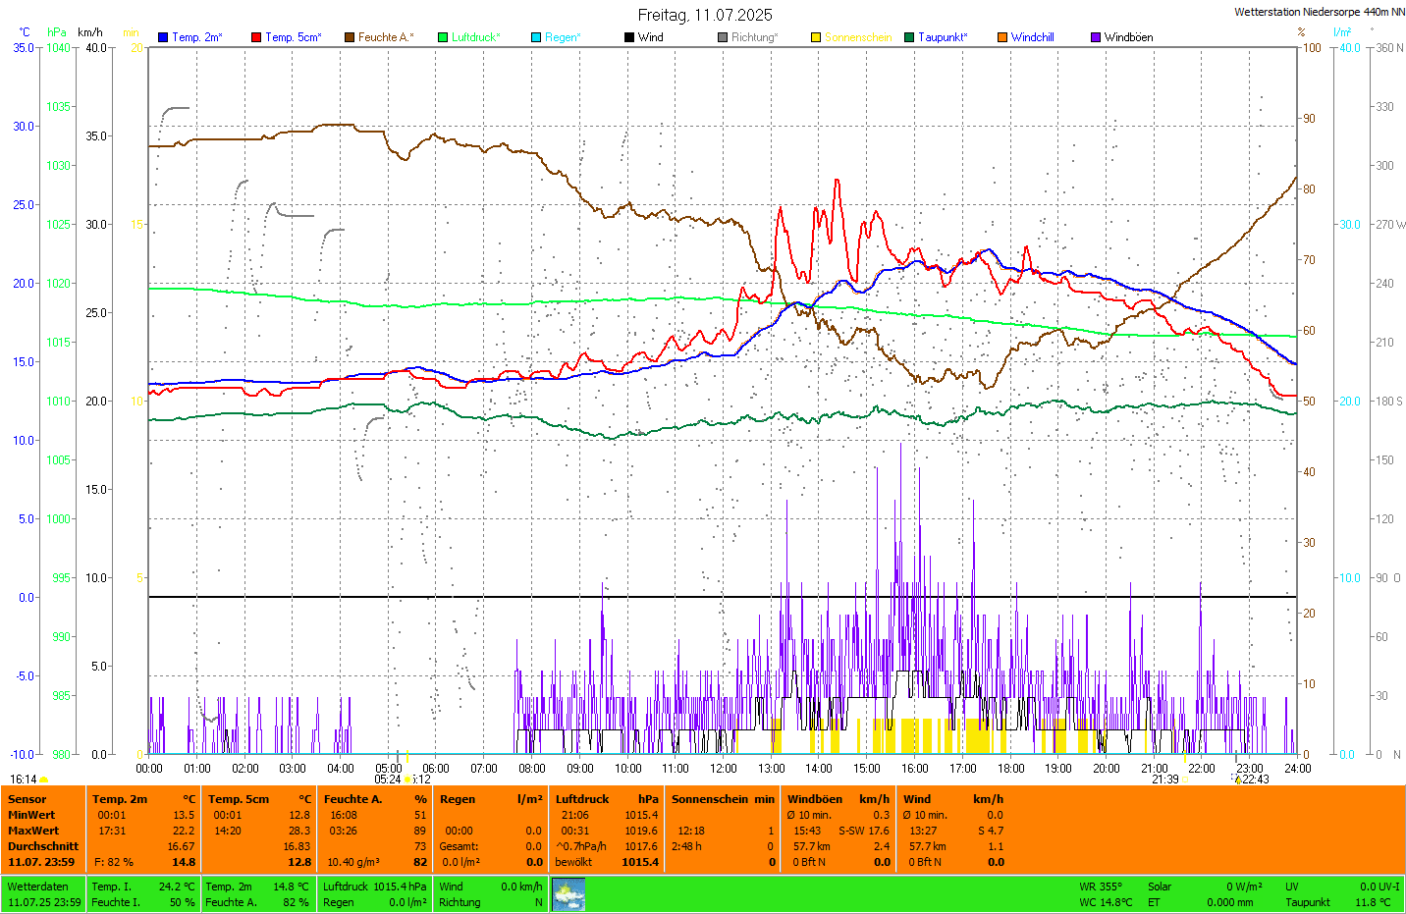Click the 'Wetterstation Niedersorpe 440m NN' text
This screenshot has width=1406, height=914.
coord(1319,12)
